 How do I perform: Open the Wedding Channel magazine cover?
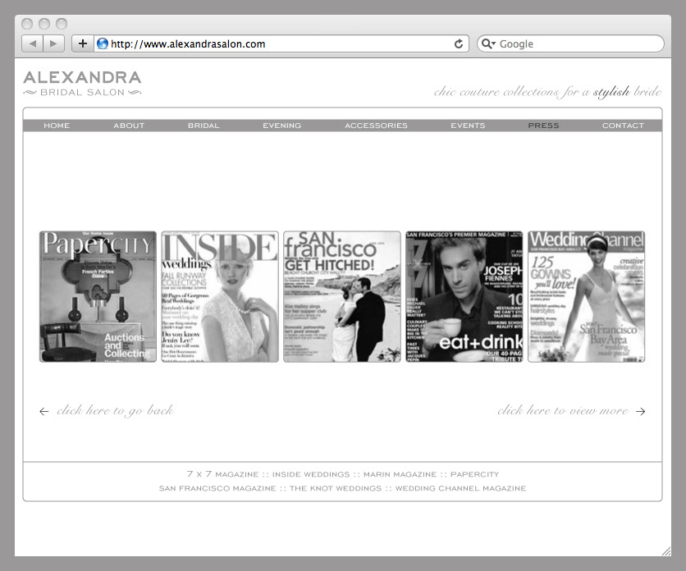click(586, 297)
